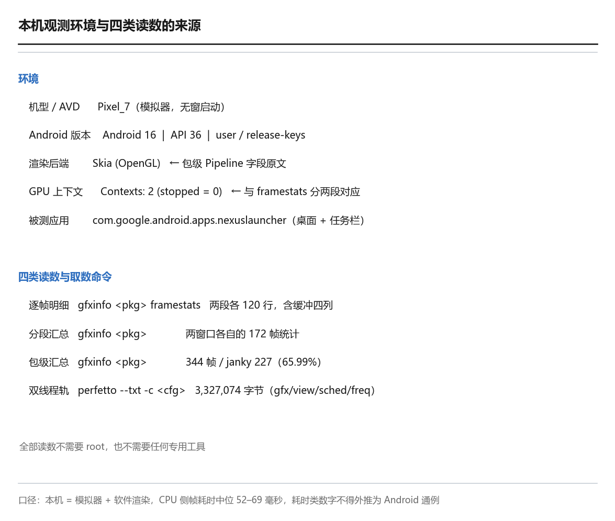Click the Android 版本 label
Image resolution: width=615 pixels, height=521 pixels.
pyautogui.click(x=60, y=135)
